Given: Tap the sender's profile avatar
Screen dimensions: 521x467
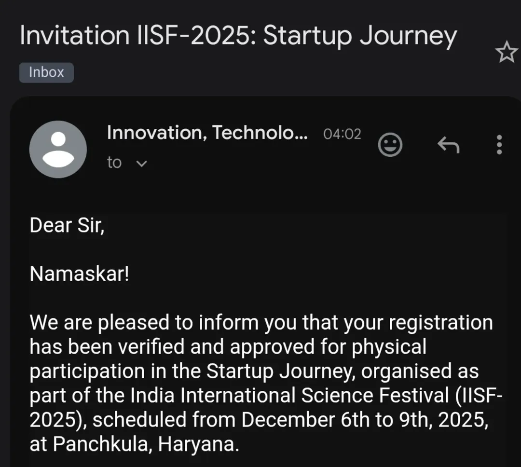Looking at the screenshot, I should point(58,149).
